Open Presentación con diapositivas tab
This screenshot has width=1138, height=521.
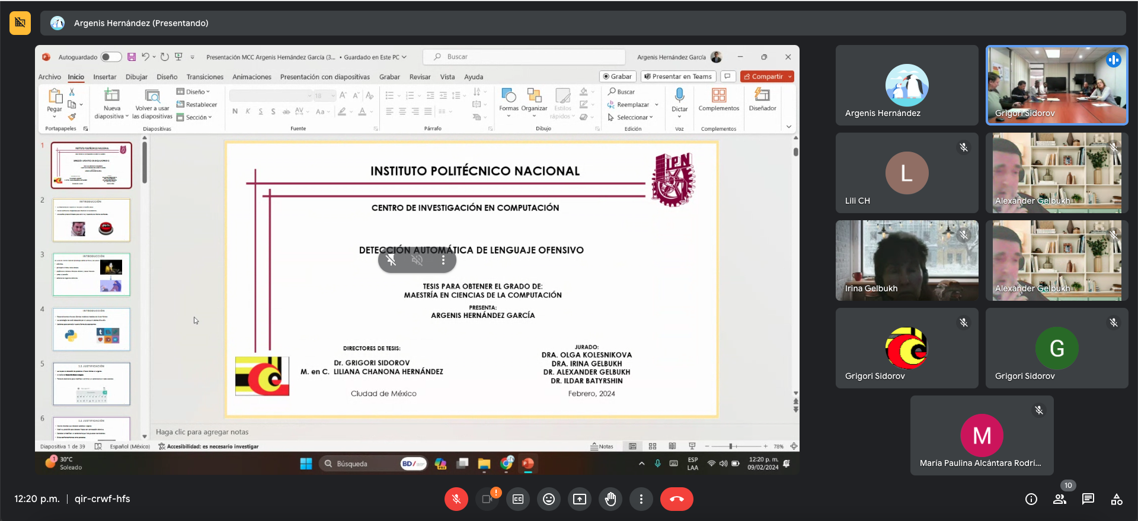[x=325, y=77]
